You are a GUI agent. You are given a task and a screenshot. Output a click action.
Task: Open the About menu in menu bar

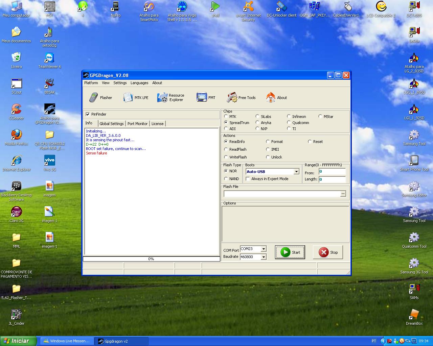[157, 83]
